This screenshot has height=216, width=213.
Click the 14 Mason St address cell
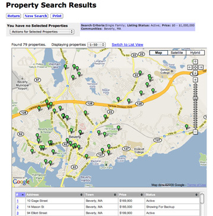[55, 207]
